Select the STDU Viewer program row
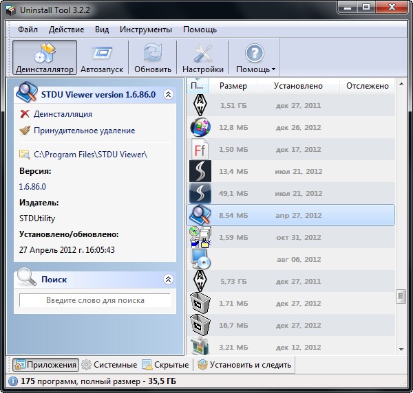 pos(290,215)
